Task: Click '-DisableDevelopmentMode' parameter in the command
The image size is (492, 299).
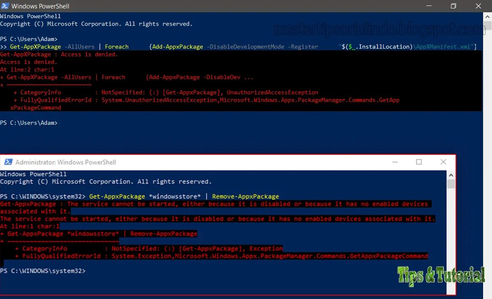Action: point(245,47)
